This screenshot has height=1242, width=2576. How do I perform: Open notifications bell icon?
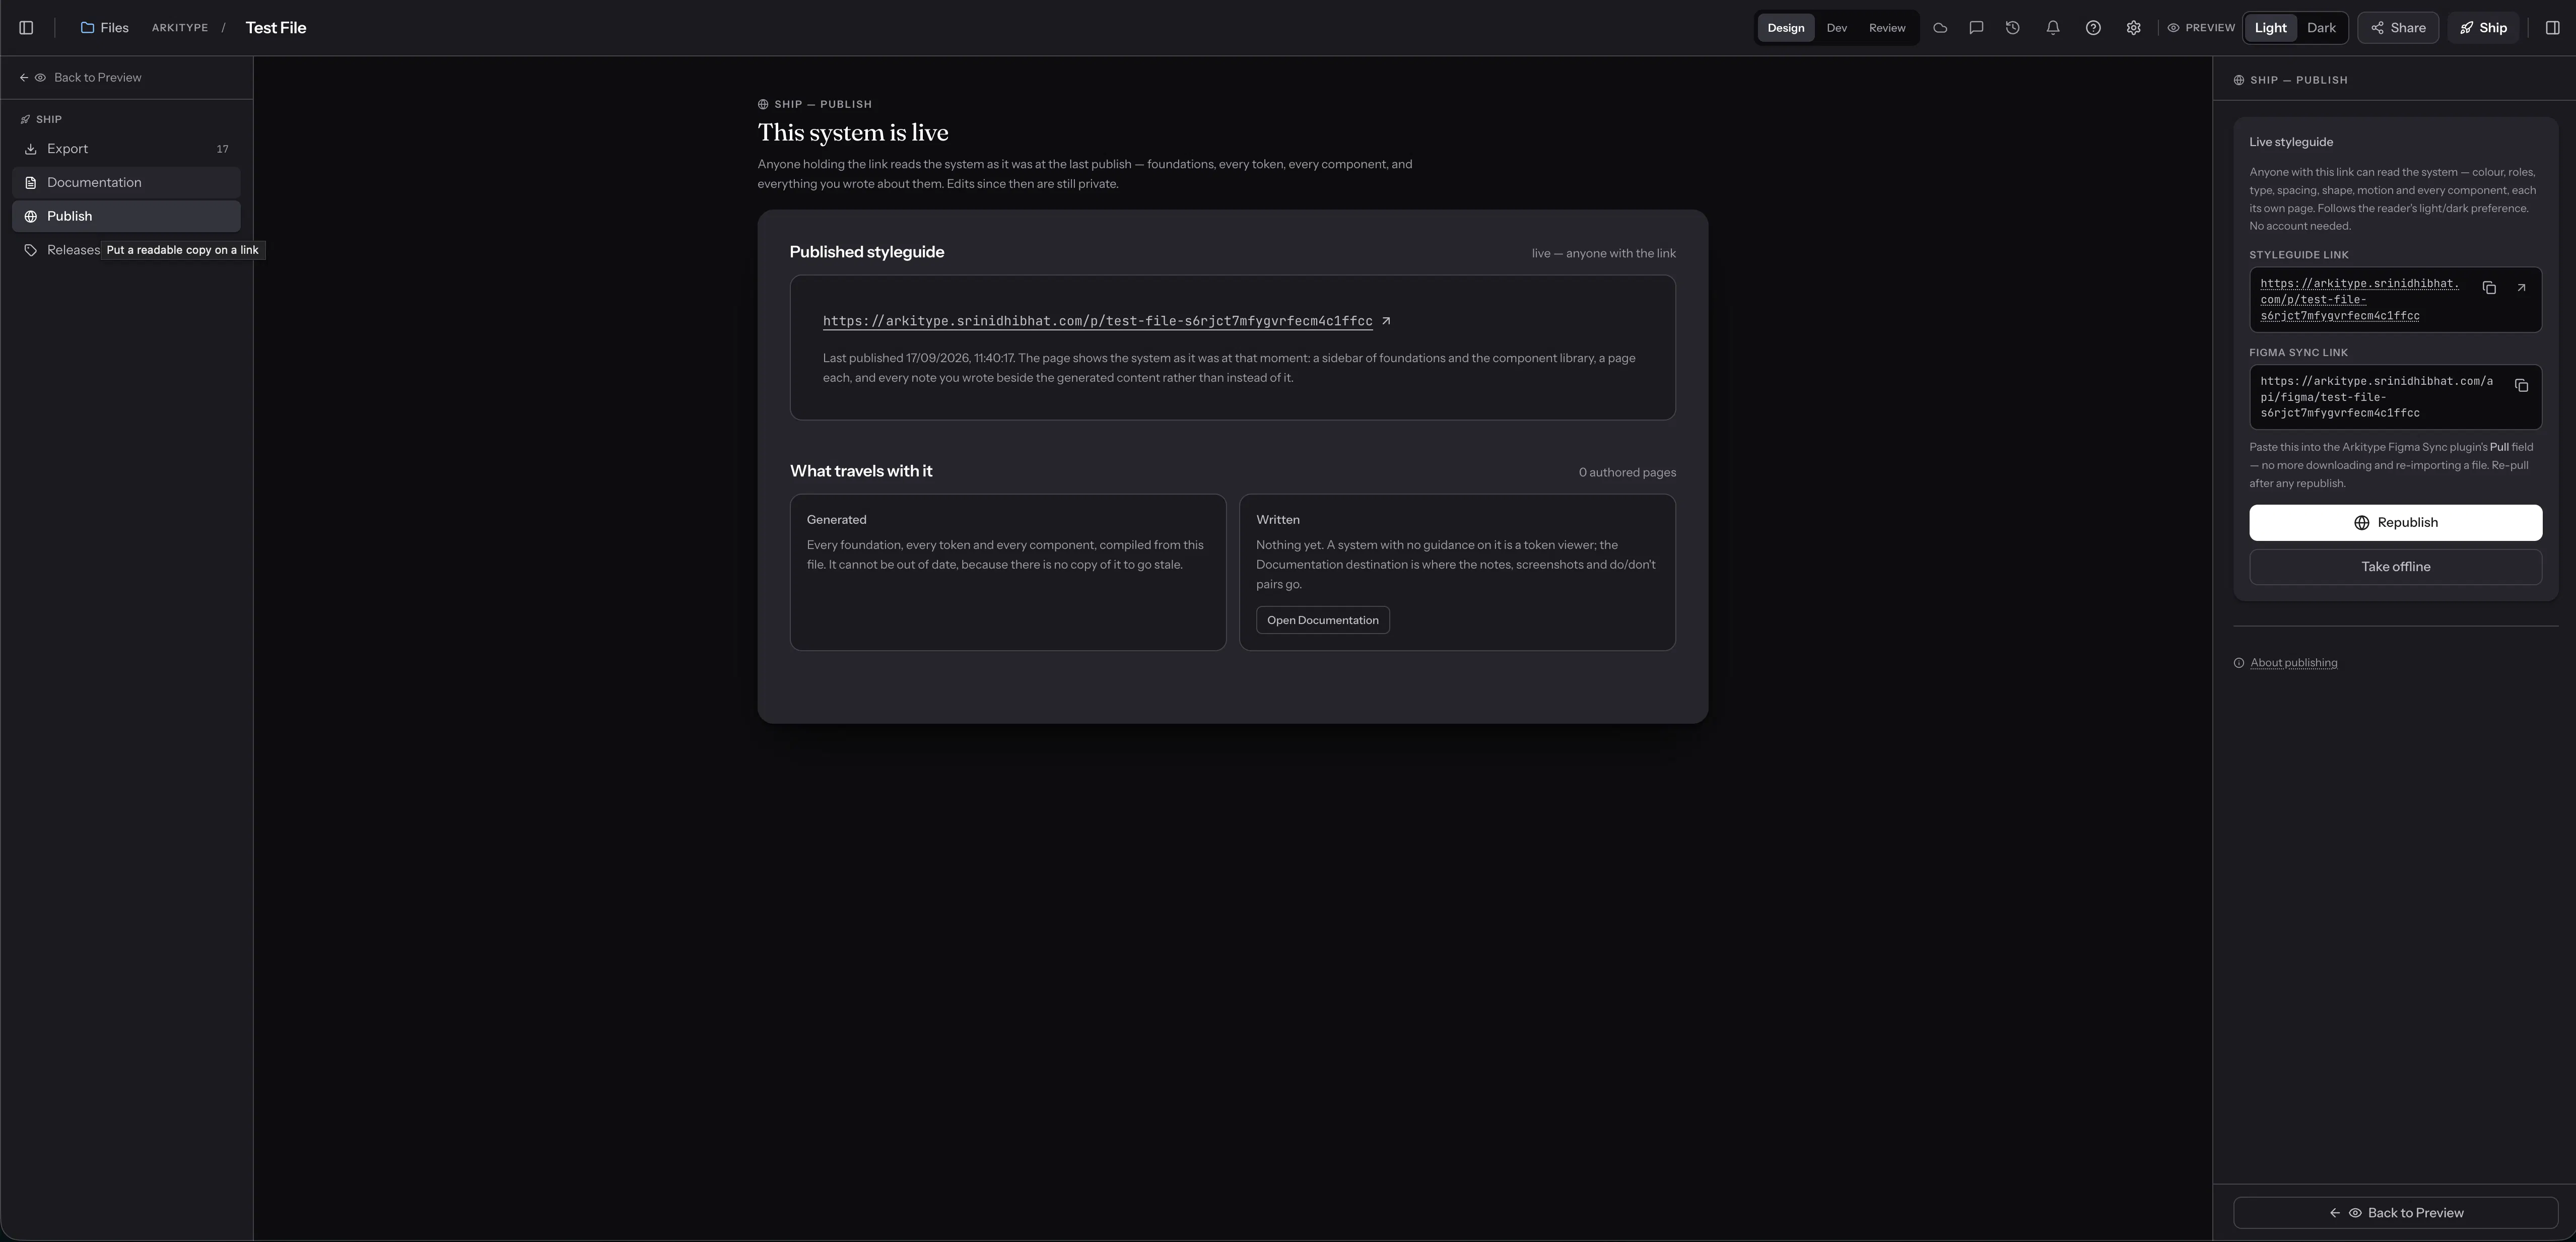click(x=2052, y=28)
